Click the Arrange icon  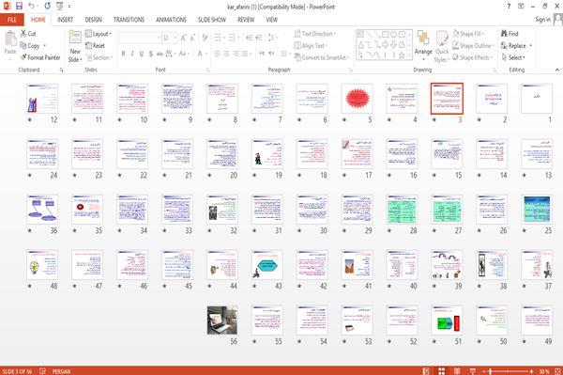(x=423, y=38)
